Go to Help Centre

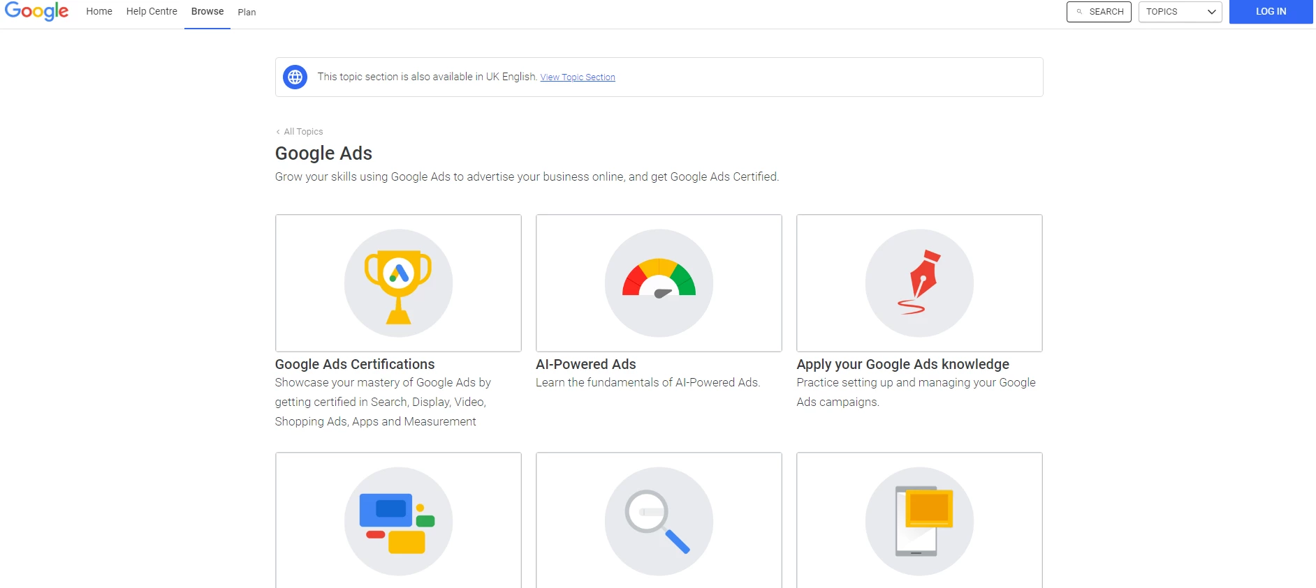coord(152,12)
